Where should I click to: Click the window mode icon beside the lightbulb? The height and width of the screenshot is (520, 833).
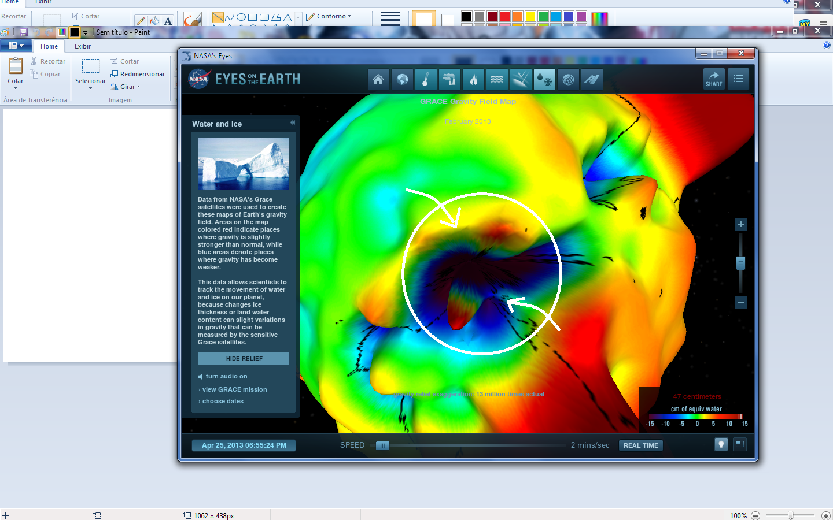[x=740, y=444]
